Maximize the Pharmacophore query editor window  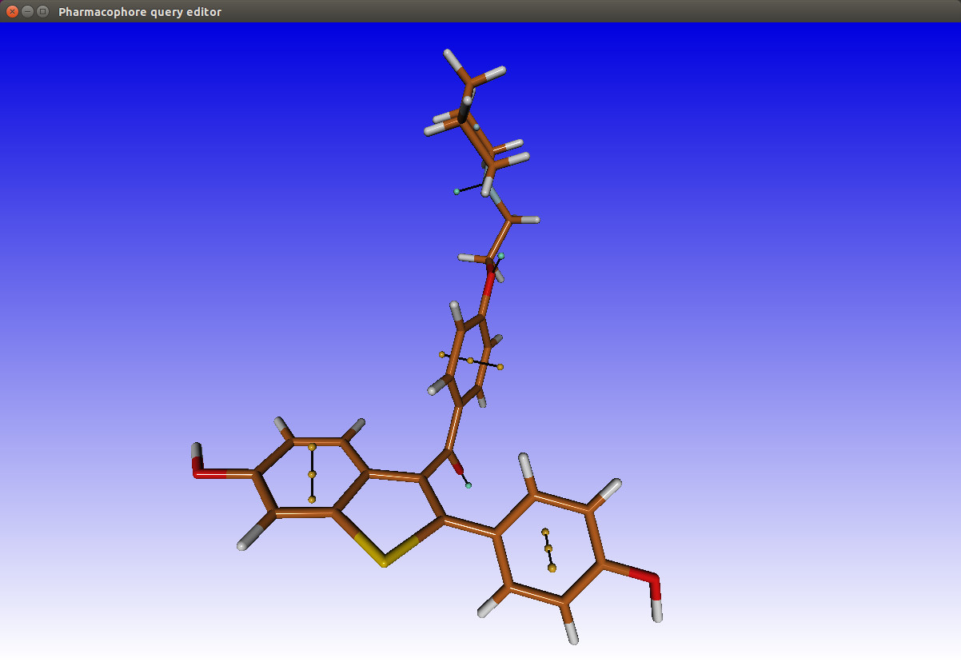(42, 11)
